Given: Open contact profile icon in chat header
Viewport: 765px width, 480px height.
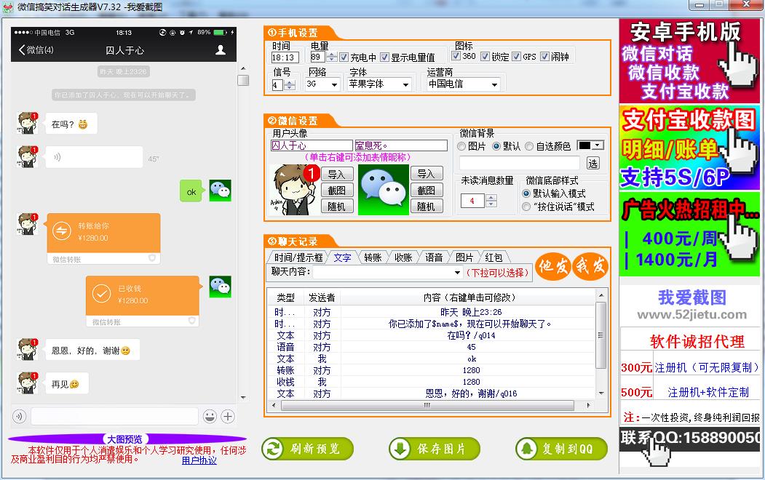Looking at the screenshot, I should pos(221,49).
